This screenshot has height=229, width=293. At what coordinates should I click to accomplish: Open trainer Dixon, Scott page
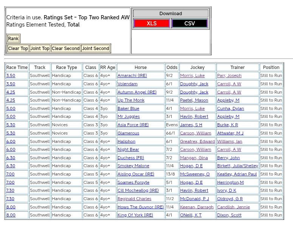click(229, 215)
